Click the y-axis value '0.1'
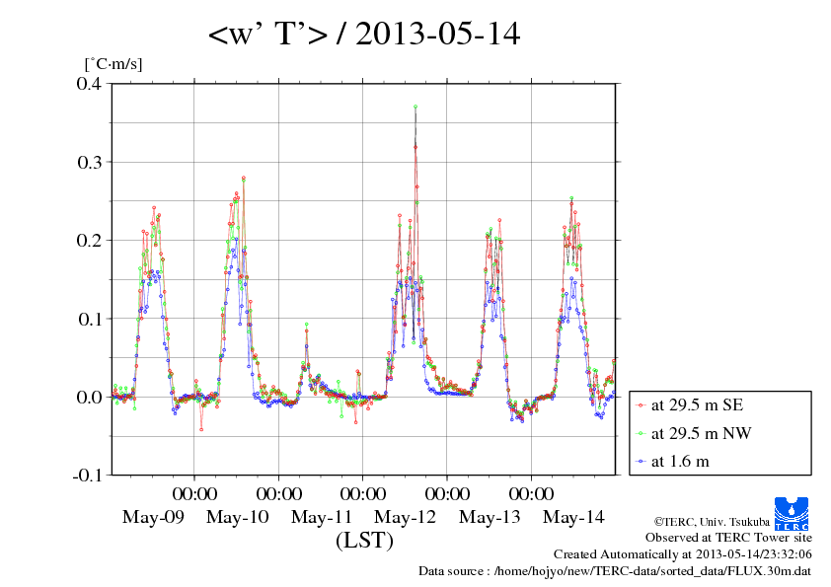Image resolution: width=831 pixels, height=587 pixels. tap(90, 319)
